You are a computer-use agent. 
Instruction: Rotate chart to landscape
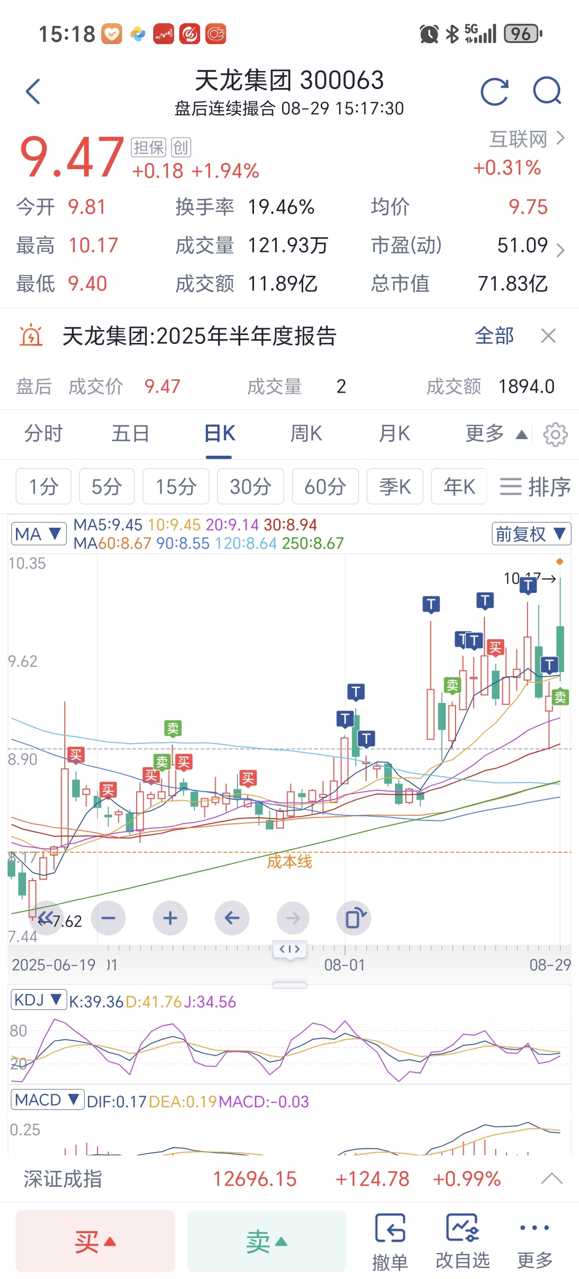pos(354,918)
